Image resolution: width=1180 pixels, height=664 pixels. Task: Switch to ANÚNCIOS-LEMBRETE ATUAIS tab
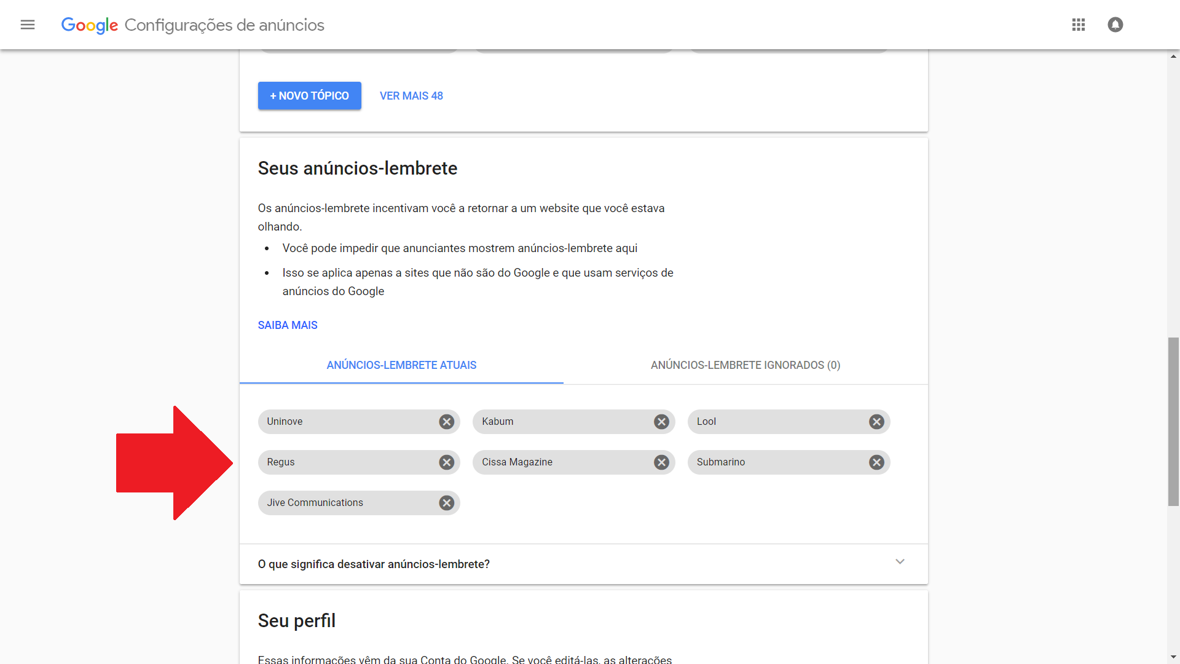[401, 365]
